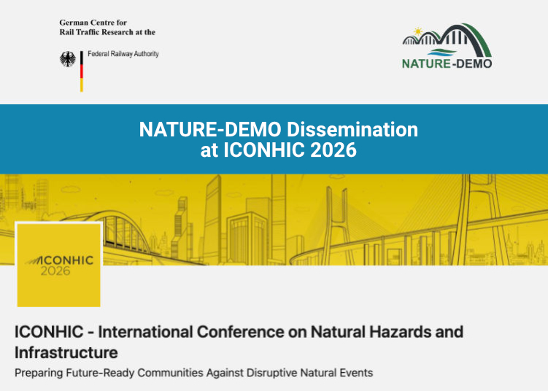Click 'German Centre for Rail Traffic Research' text
This screenshot has height=391, width=548.
click(107, 27)
